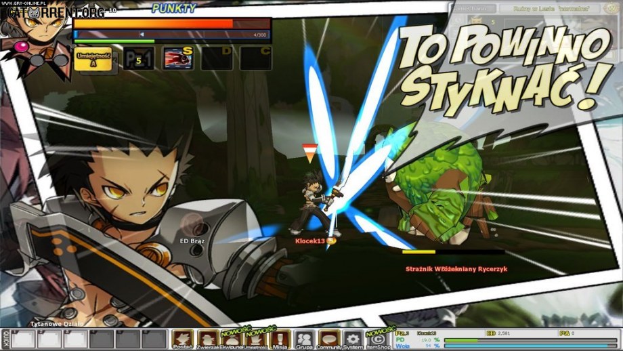Click the MP bar showing 4/300
This screenshot has width=623, height=351.
(172, 35)
